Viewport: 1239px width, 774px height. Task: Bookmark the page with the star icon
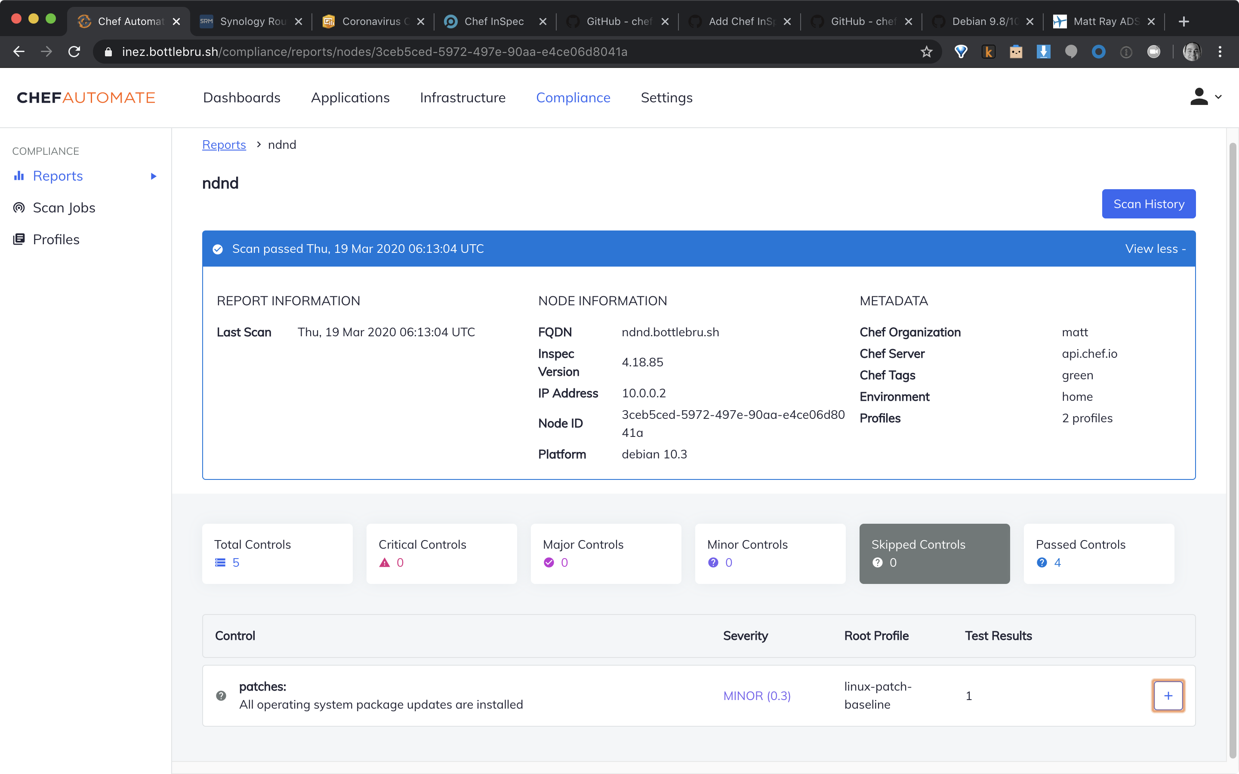pos(927,51)
